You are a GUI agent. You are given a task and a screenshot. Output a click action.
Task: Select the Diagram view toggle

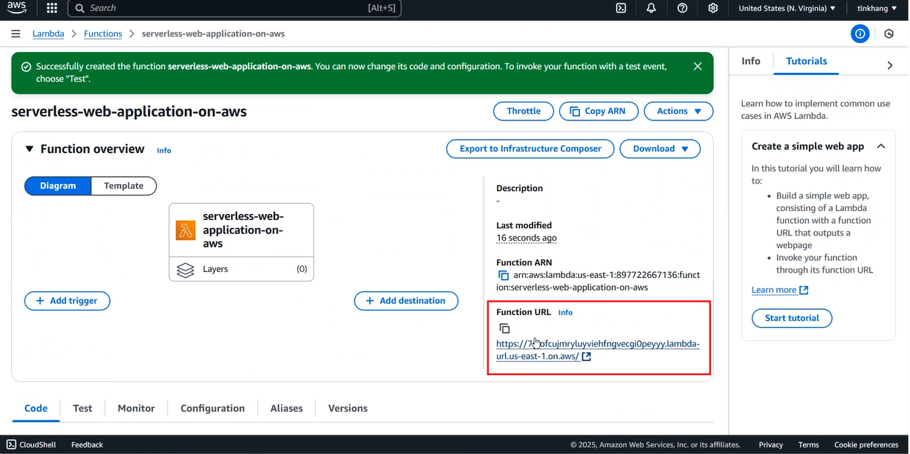(58, 186)
